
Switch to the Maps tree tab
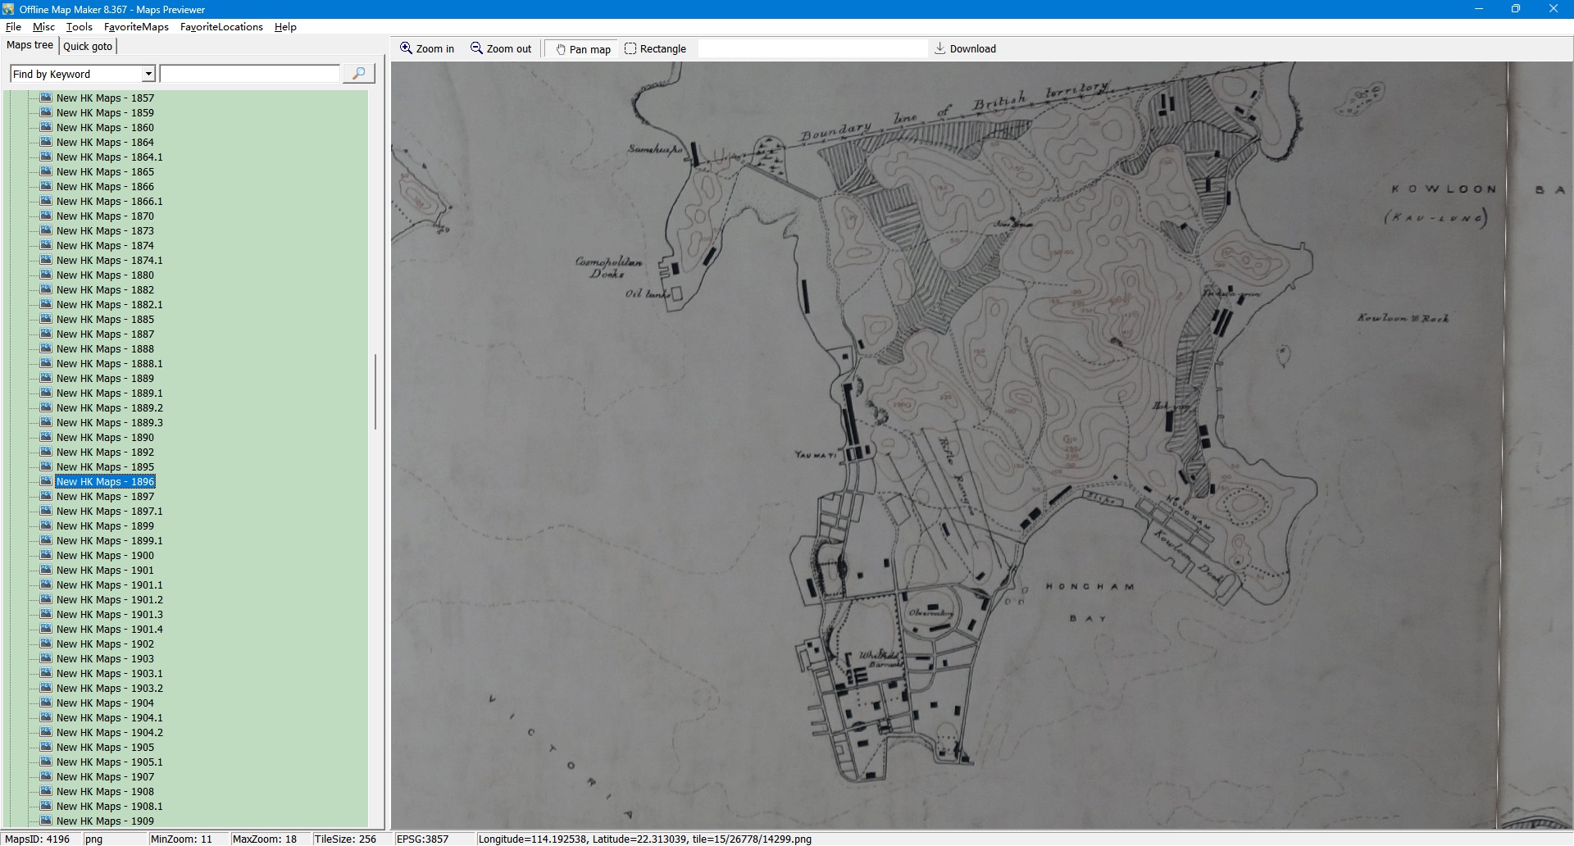[30, 45]
